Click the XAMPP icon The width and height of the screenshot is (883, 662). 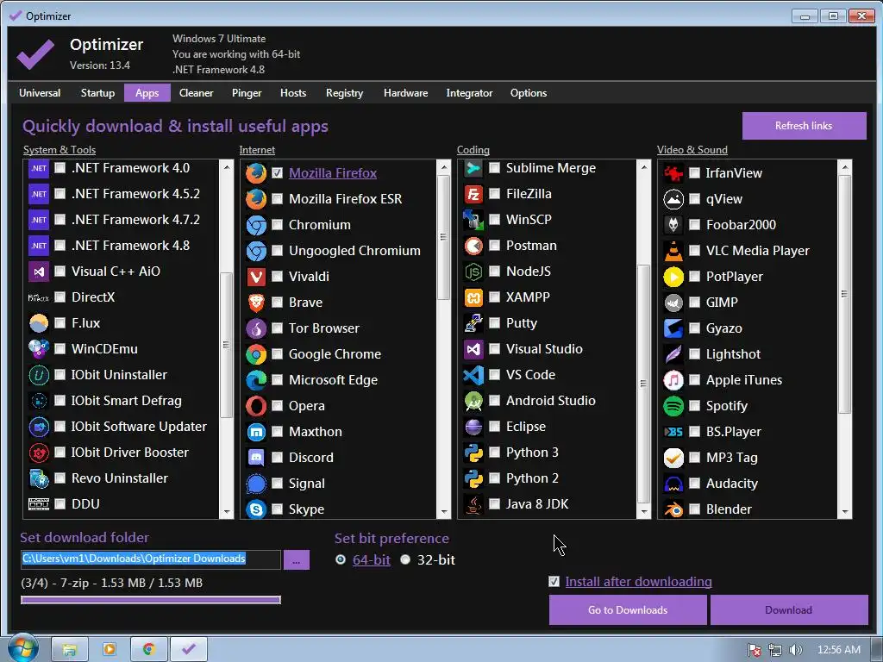[473, 297]
